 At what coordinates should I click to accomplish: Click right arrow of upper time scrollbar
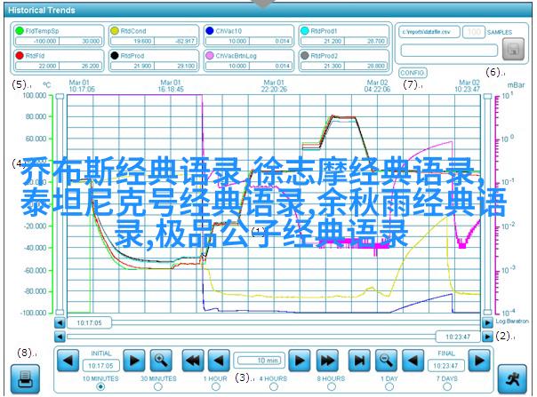pos(487,322)
